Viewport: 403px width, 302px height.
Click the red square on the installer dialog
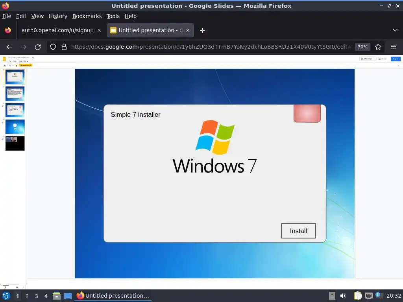[307, 113]
